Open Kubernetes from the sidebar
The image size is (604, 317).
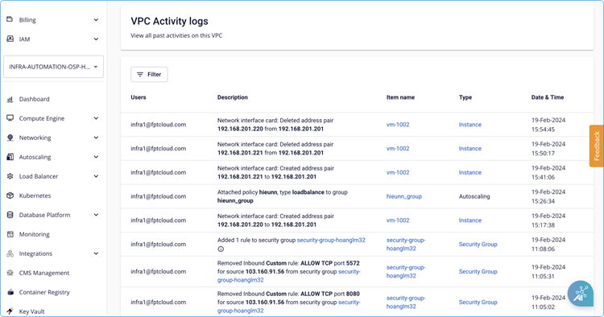tap(35, 196)
